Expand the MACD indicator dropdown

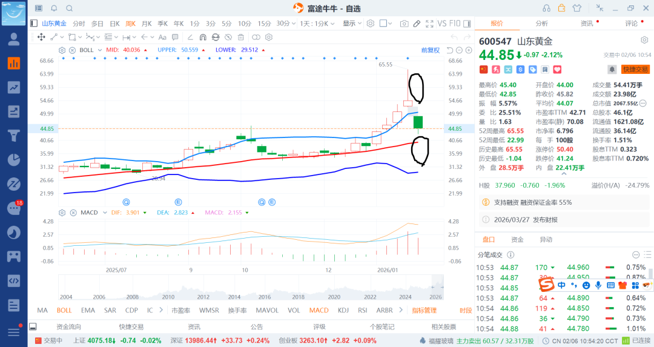105,213
